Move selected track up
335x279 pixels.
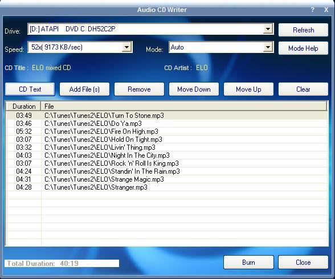click(248, 89)
